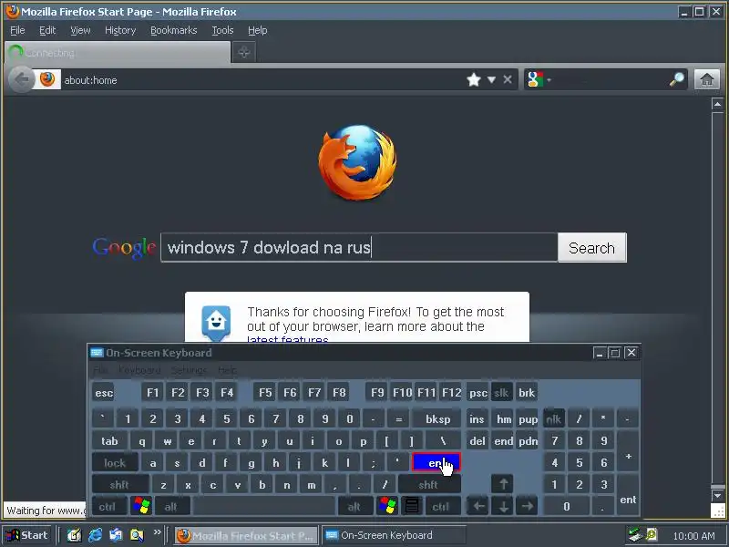Switch to On-Screen Keyboard taskbar button

pyautogui.click(x=395, y=535)
